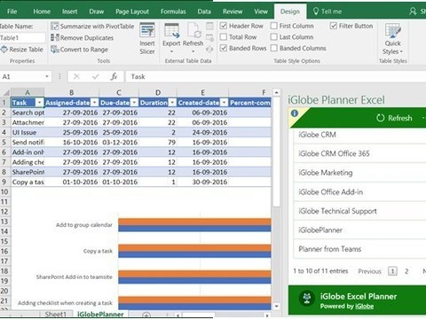Screen dimensions: 426x319
Task: Click the blue info icon in planner pane
Action: [x=295, y=113]
